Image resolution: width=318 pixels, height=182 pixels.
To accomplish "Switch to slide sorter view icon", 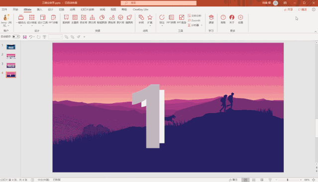I will 254,180.
